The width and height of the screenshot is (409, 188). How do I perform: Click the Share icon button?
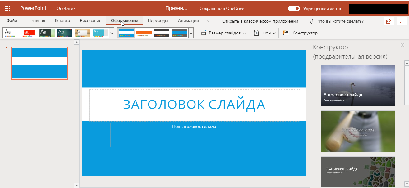tap(388, 21)
